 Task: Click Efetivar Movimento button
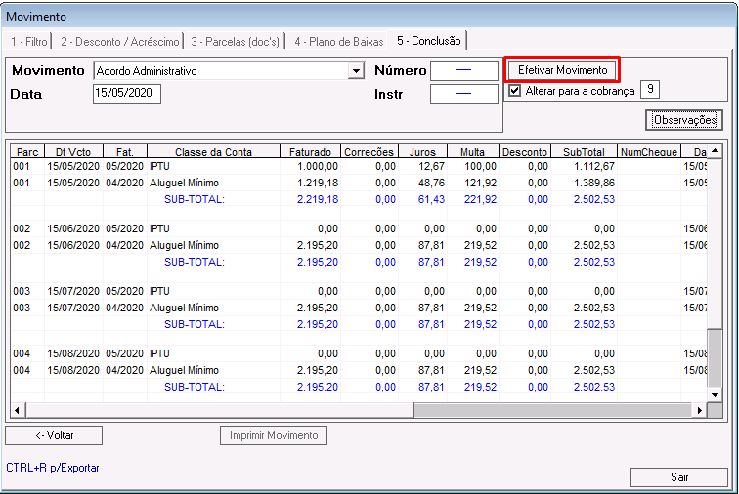pyautogui.click(x=562, y=70)
